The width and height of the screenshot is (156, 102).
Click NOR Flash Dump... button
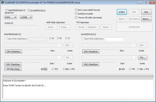click(x=65, y=27)
